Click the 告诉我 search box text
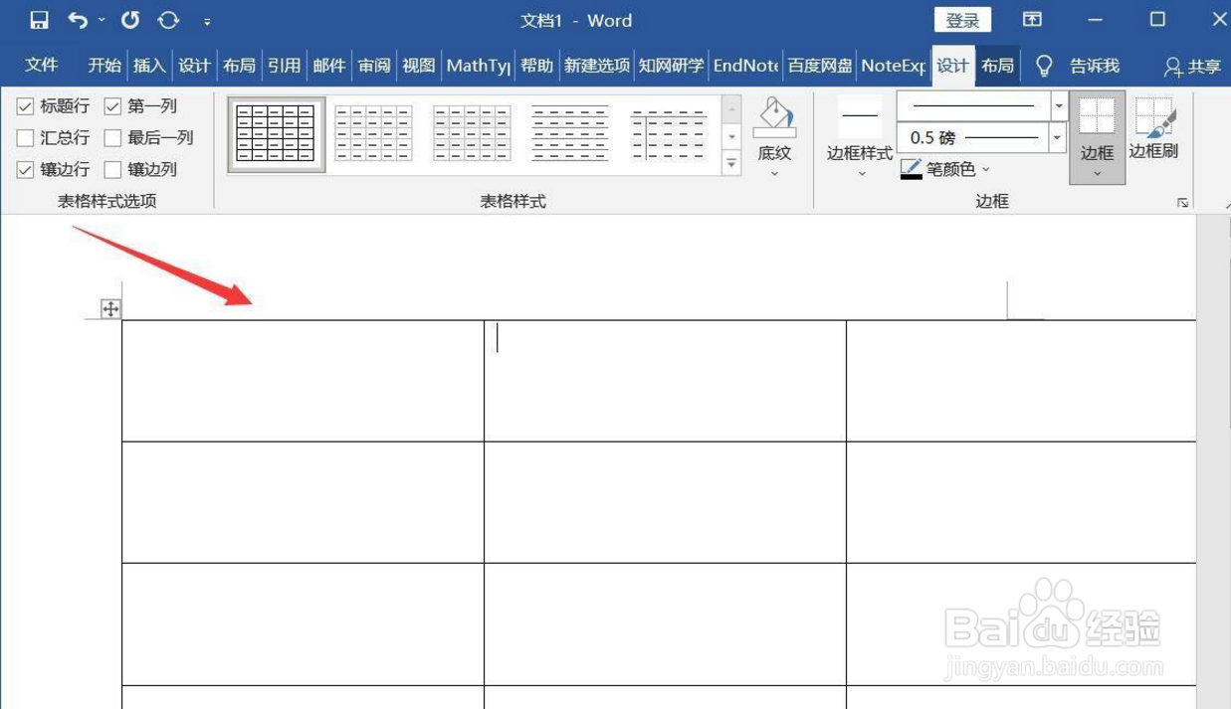The height and width of the screenshot is (709, 1231). click(x=1095, y=66)
